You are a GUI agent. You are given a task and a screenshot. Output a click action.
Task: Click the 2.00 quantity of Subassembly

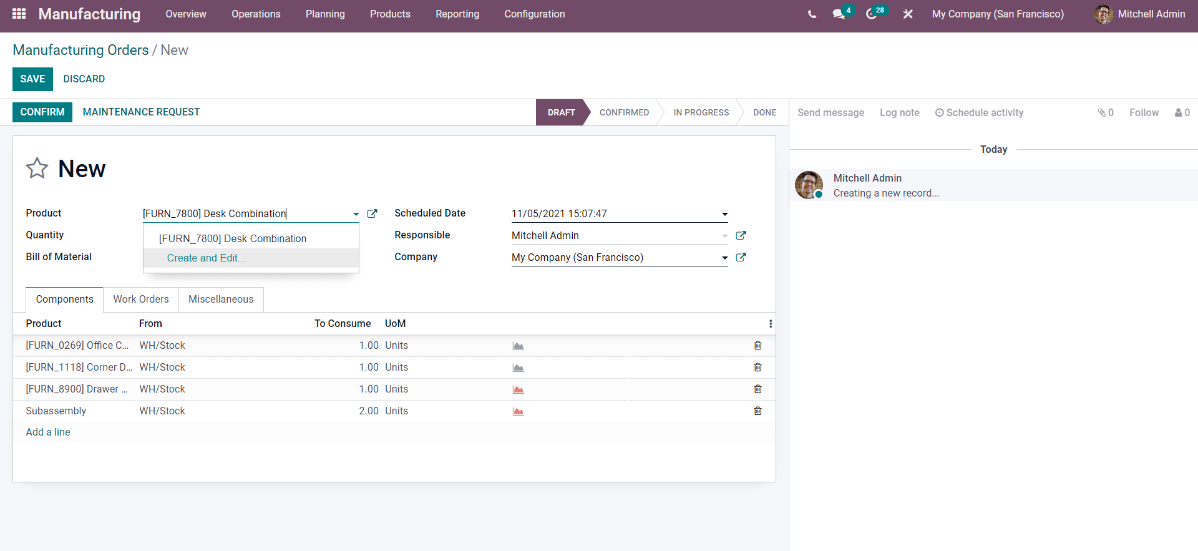[x=368, y=411]
